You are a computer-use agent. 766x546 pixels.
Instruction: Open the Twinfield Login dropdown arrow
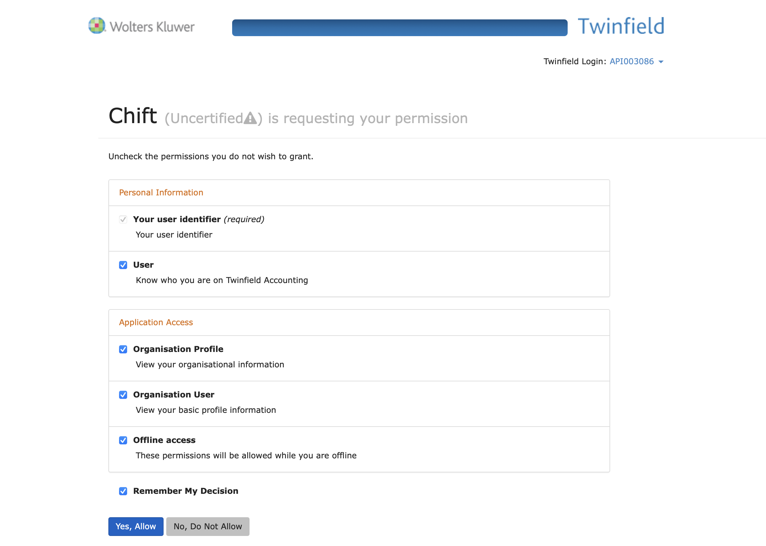(661, 62)
